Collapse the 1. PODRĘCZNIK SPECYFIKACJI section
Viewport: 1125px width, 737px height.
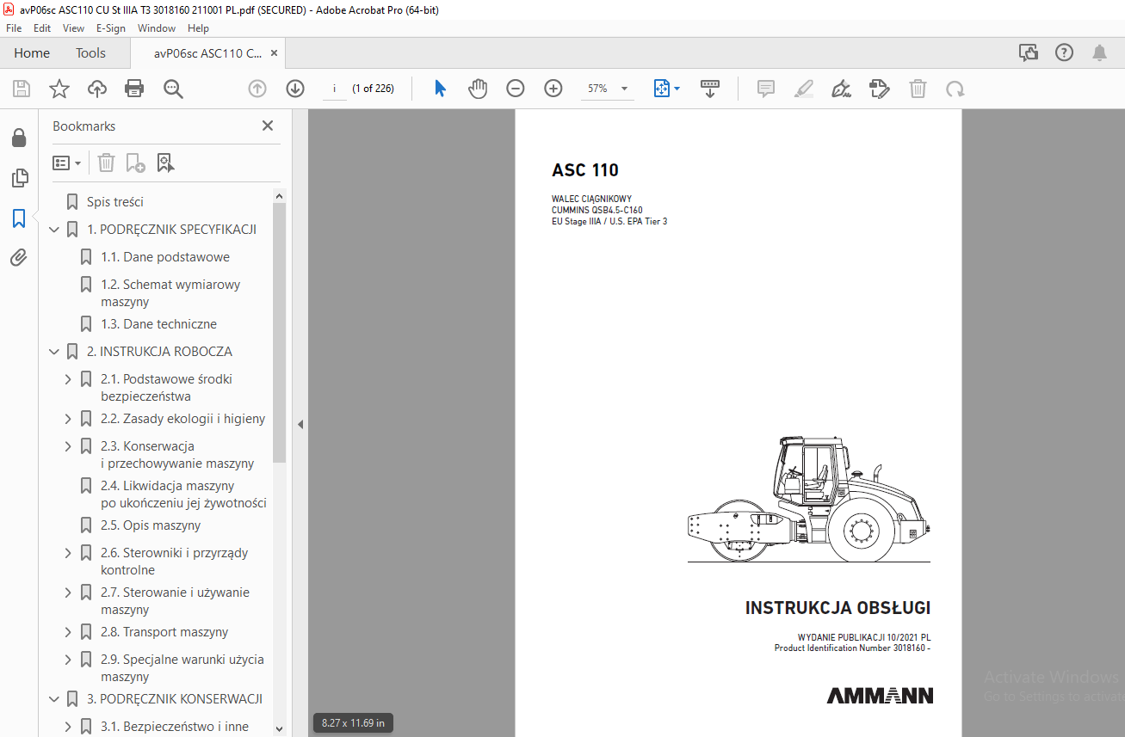coord(54,230)
